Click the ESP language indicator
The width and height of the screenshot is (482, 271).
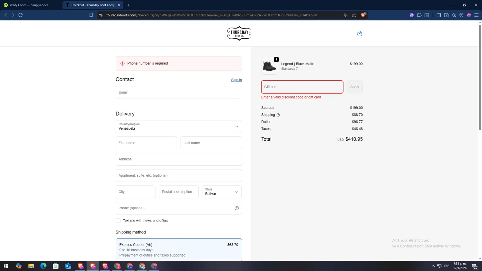pos(447,266)
